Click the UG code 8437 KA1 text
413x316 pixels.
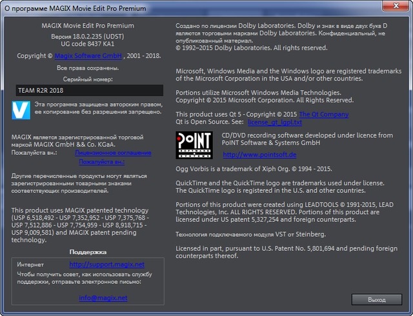point(88,44)
